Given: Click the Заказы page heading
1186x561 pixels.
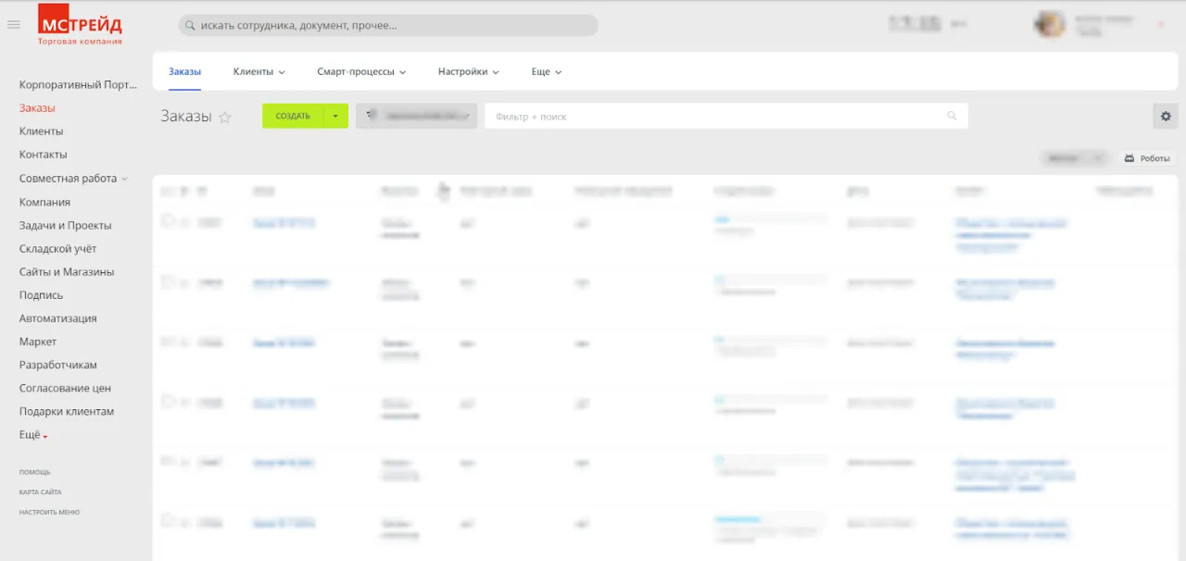Looking at the screenshot, I should (186, 116).
